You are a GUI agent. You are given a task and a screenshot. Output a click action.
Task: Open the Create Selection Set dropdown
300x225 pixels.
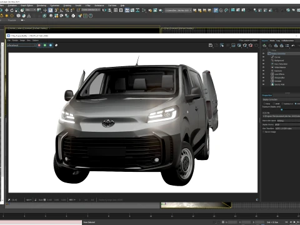click(91, 10)
